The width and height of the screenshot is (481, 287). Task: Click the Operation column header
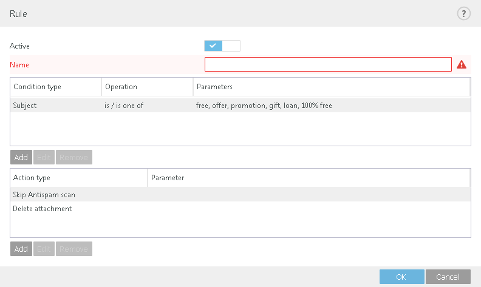[x=147, y=87]
